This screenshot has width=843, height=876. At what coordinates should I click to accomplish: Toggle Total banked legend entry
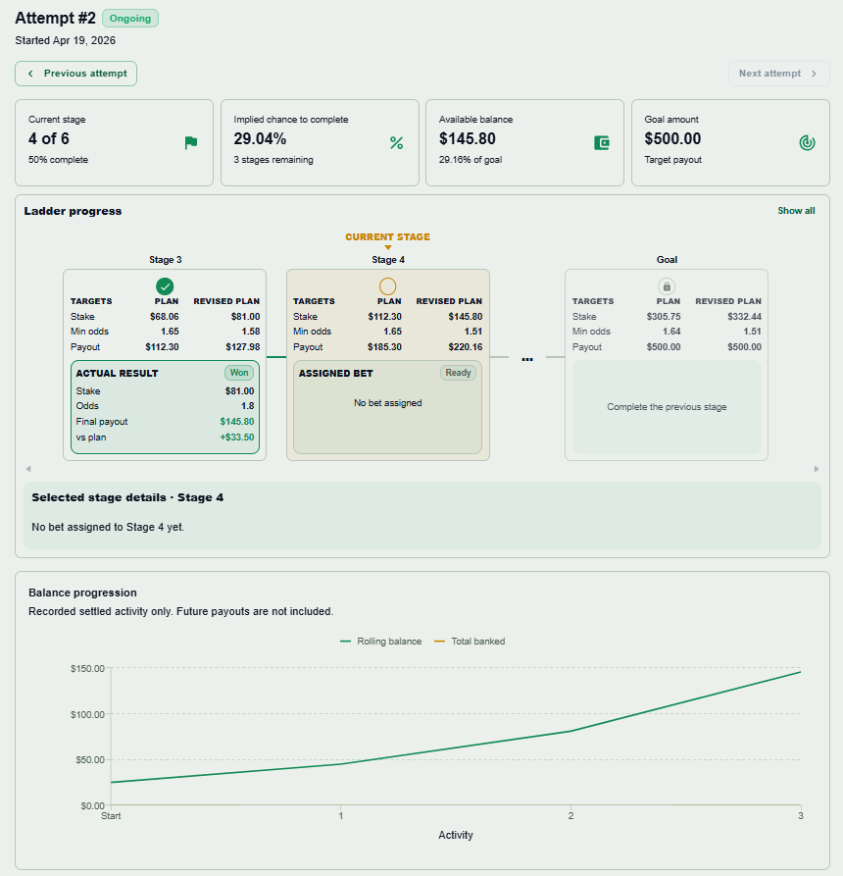pos(470,642)
